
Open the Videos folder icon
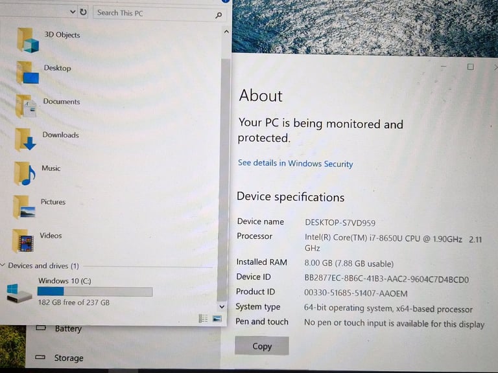coord(23,241)
